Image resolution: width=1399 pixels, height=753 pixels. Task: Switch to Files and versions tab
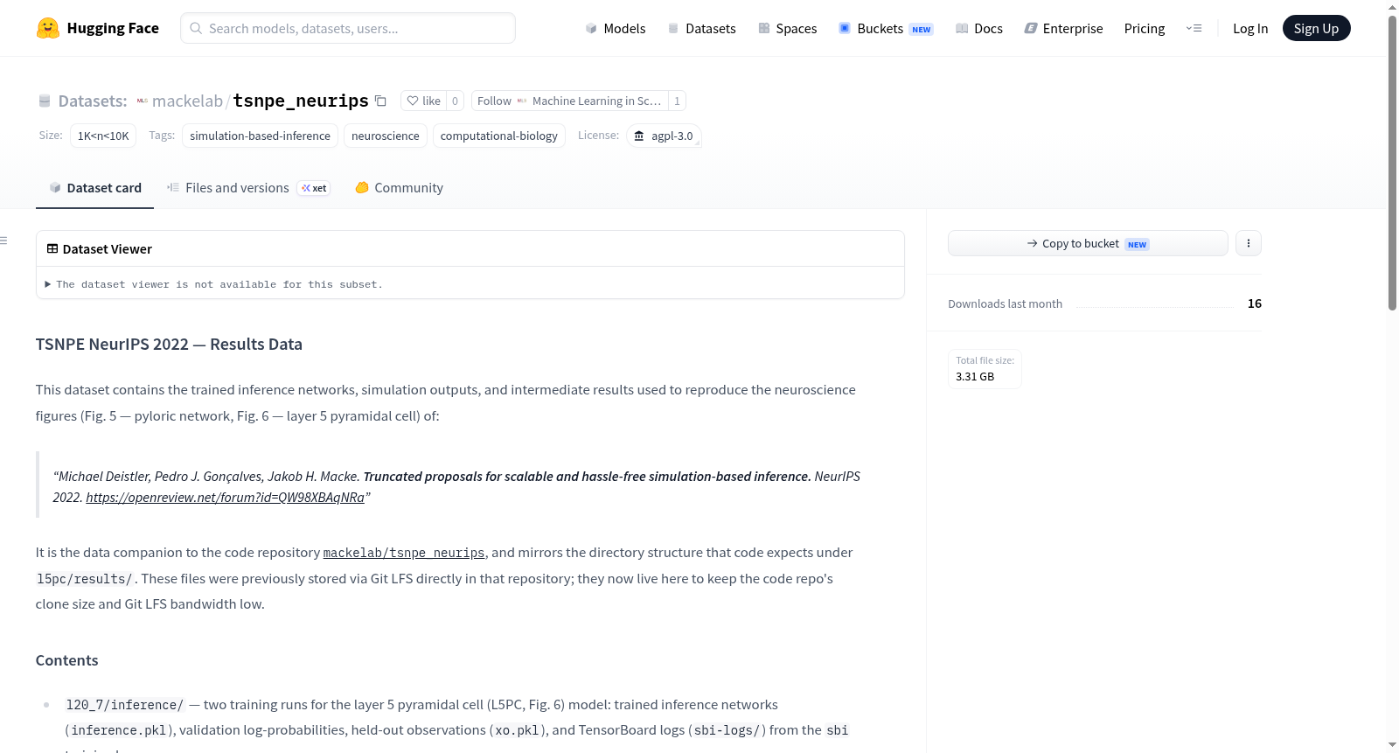pyautogui.click(x=248, y=188)
